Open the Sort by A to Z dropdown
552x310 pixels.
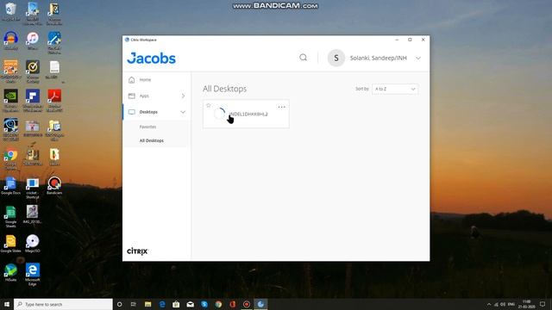[x=395, y=89]
